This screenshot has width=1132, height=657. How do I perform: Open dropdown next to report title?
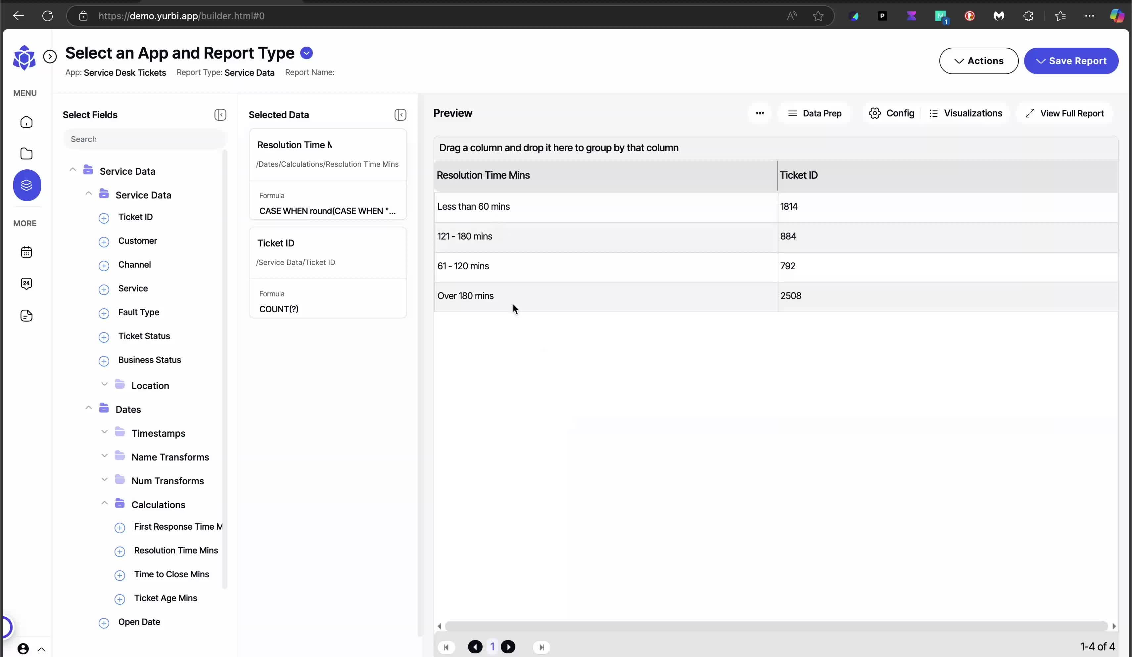(307, 53)
